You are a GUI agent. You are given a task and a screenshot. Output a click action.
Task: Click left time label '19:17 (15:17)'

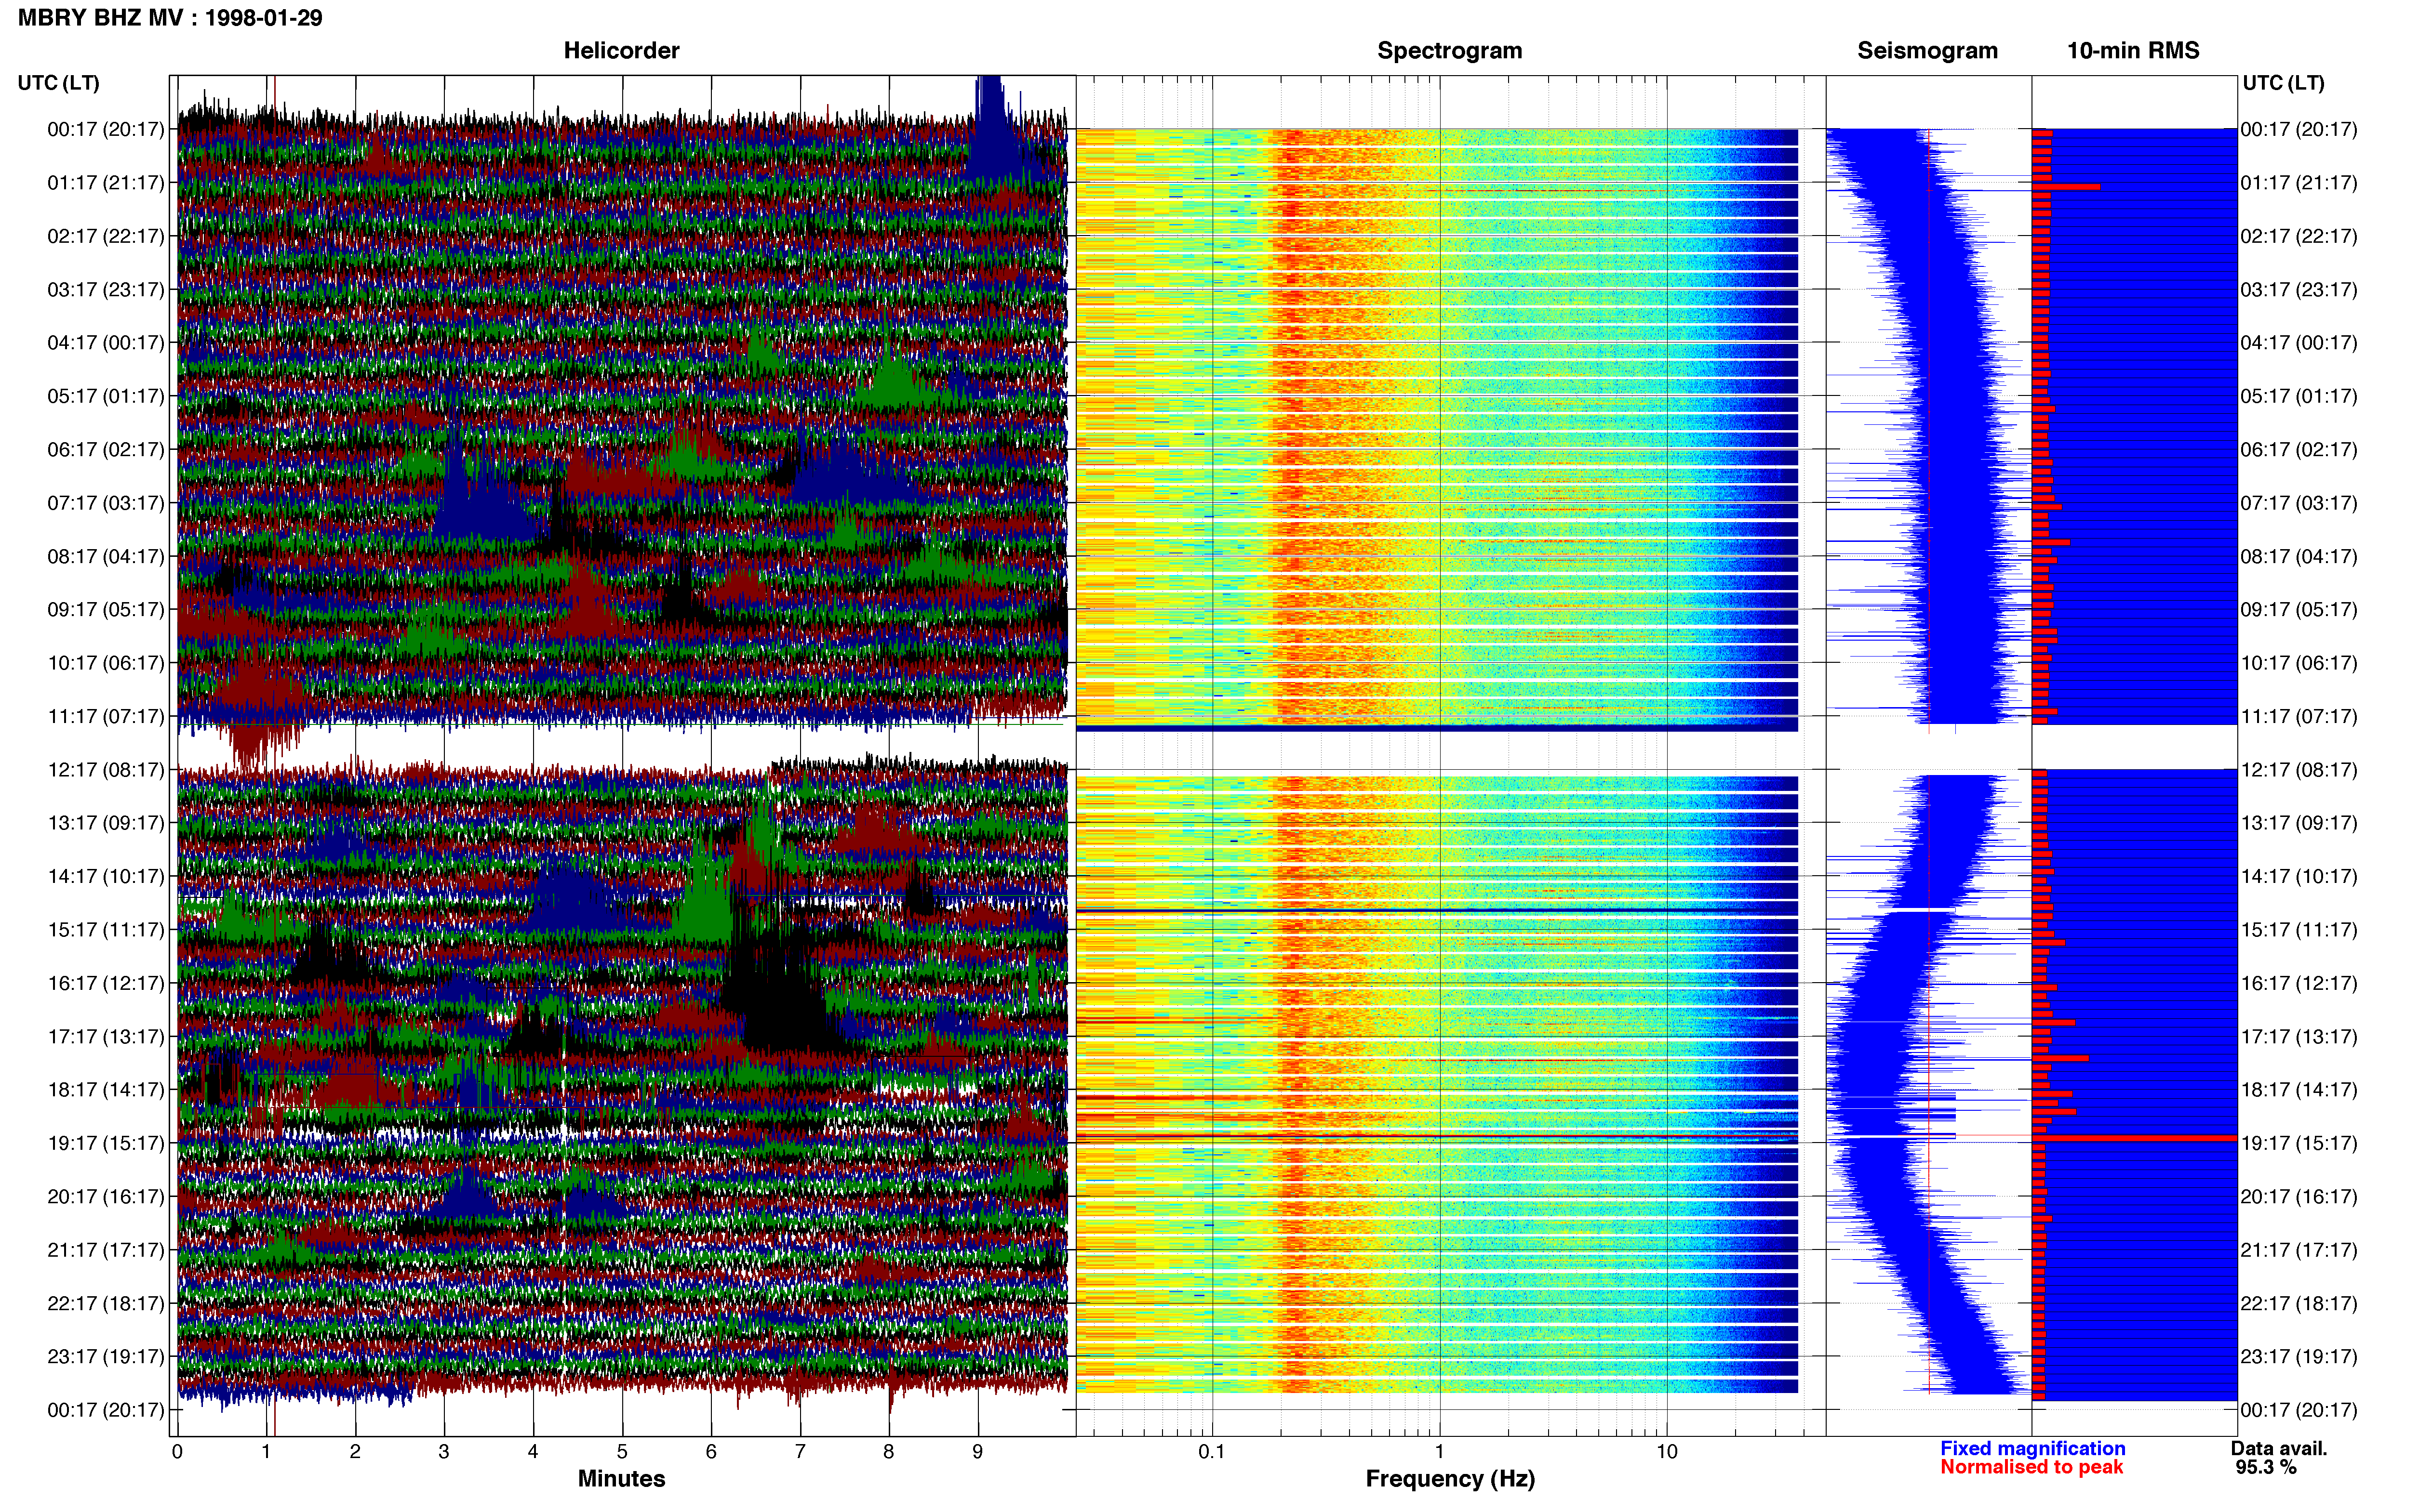pos(106,1143)
